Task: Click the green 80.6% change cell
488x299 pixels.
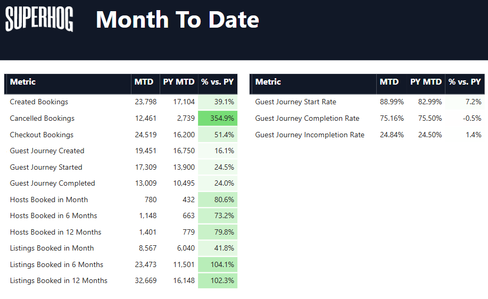Action: pos(218,200)
